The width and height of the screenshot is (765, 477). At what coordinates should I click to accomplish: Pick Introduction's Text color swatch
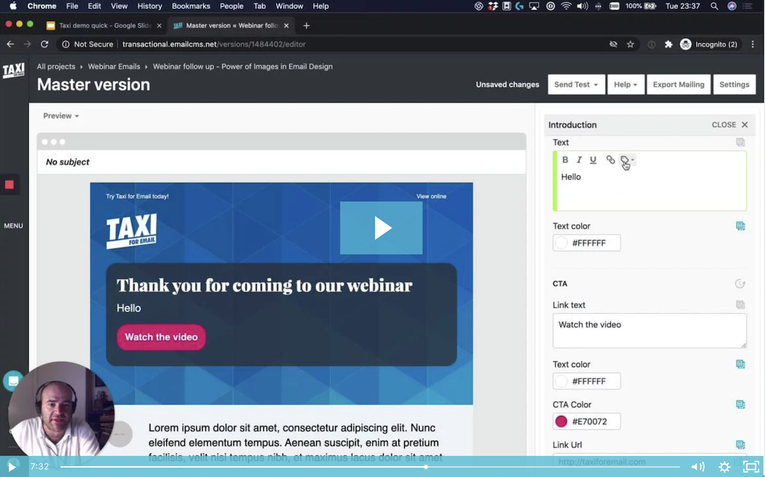point(561,243)
